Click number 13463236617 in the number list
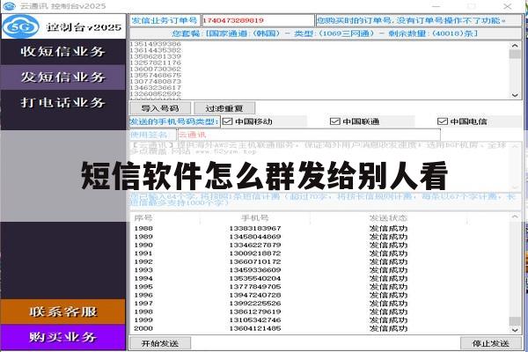 (156, 88)
